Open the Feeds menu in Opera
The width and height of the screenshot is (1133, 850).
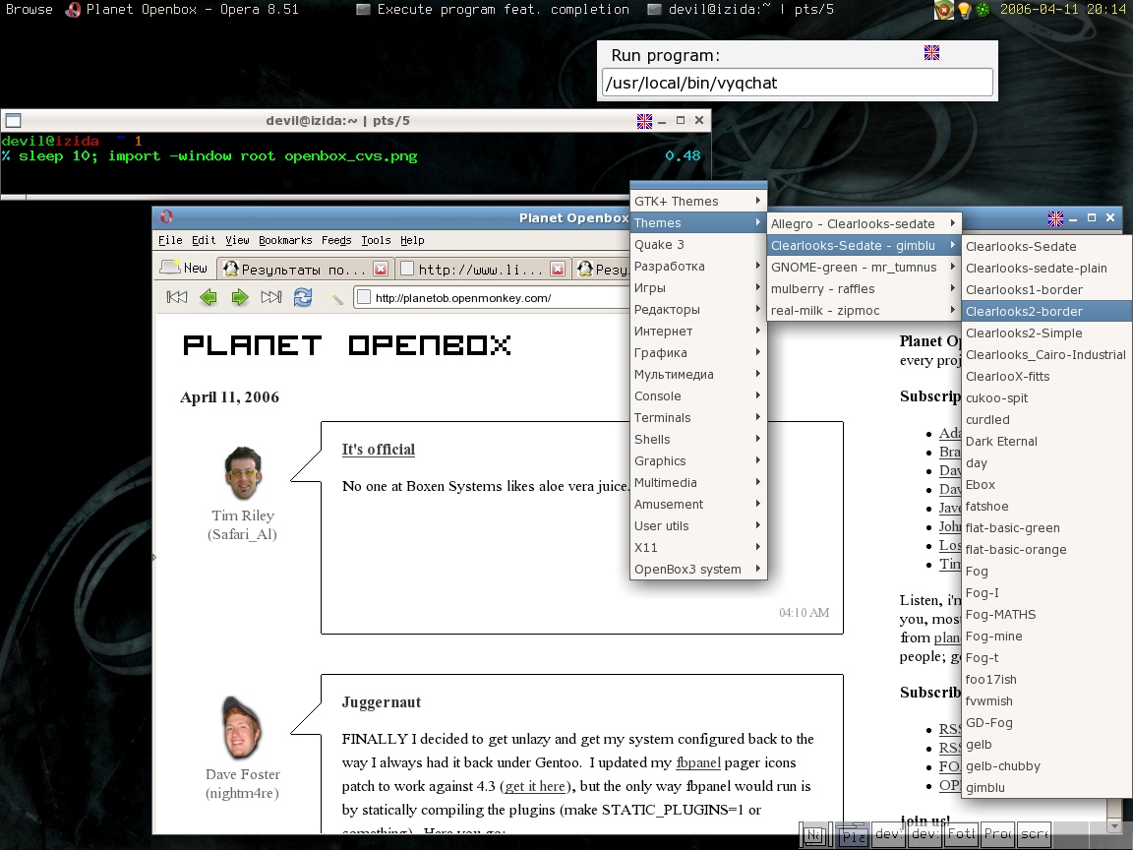(x=336, y=240)
